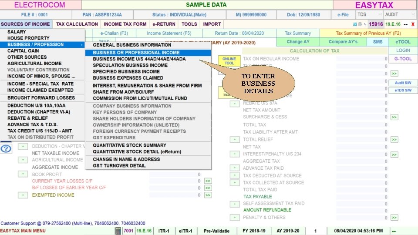Click the Change AY button
The height and width of the screenshot is (235, 418).
tap(298, 42)
